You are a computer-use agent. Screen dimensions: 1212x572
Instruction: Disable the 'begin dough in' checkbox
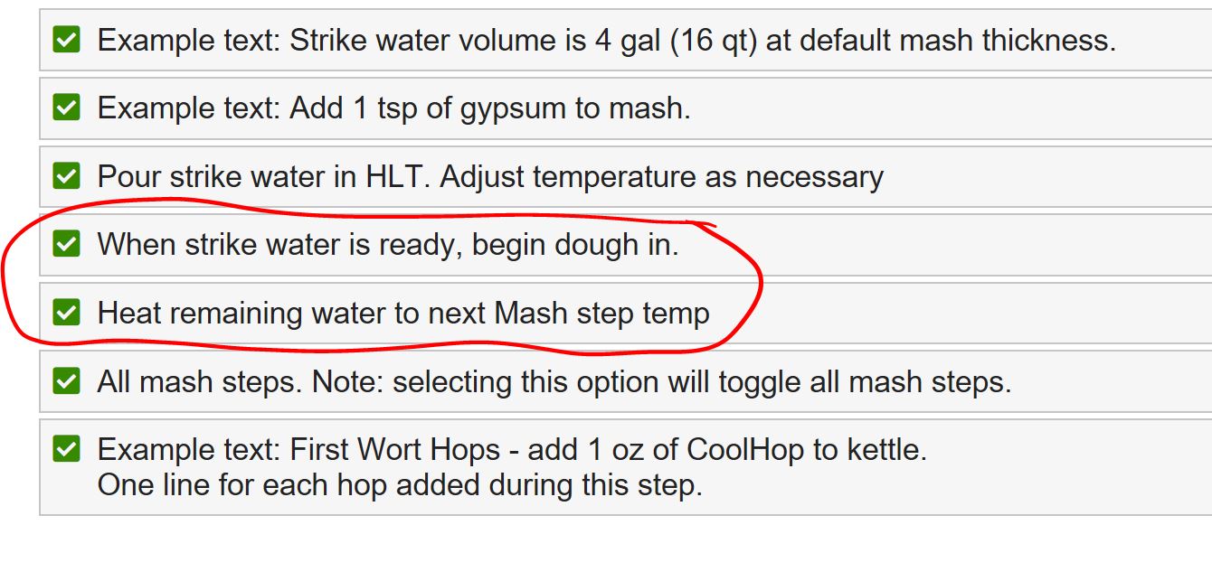[x=66, y=244]
